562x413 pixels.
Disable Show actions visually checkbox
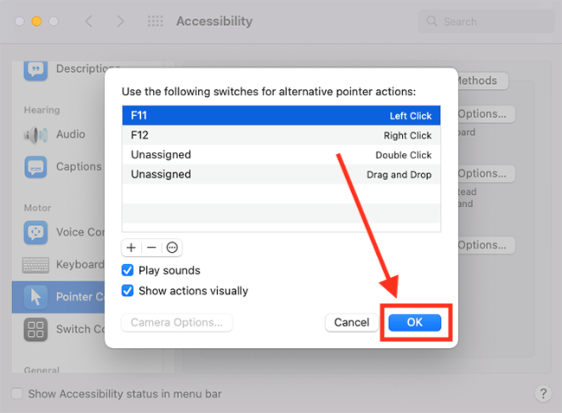(x=128, y=291)
